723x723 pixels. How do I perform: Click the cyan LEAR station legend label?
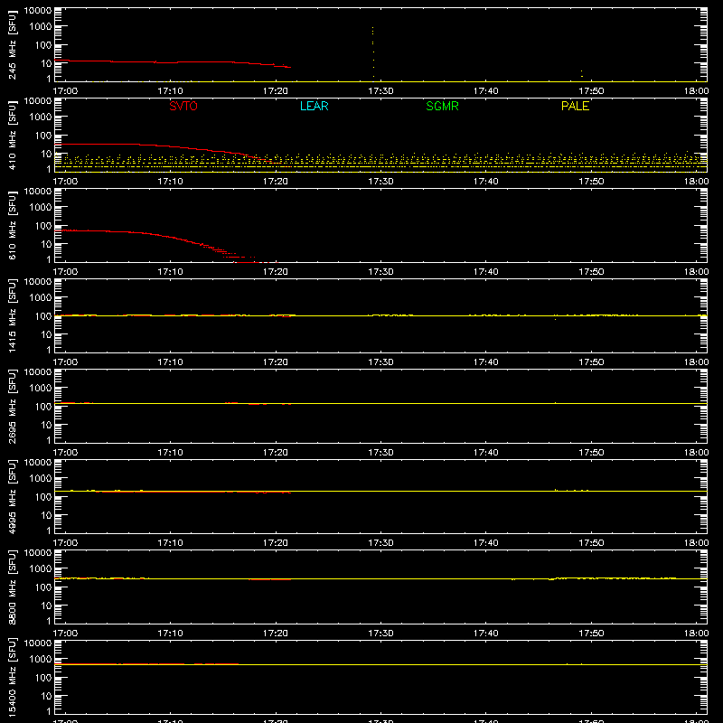click(314, 106)
